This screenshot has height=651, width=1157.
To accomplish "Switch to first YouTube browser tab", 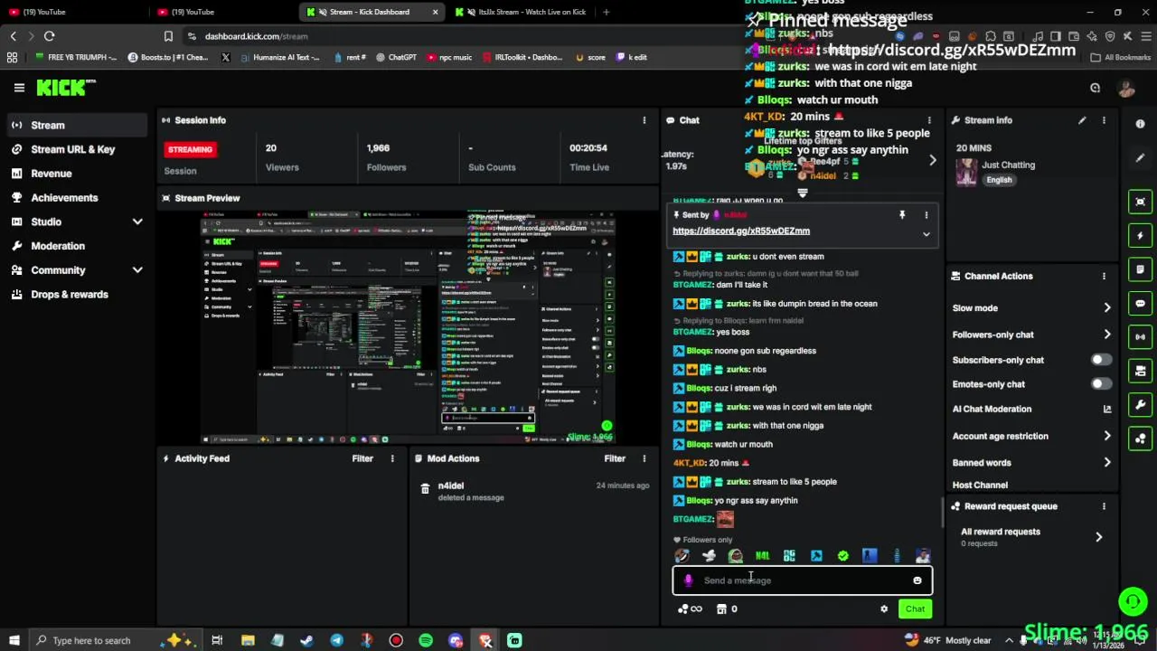I will click(76, 12).
